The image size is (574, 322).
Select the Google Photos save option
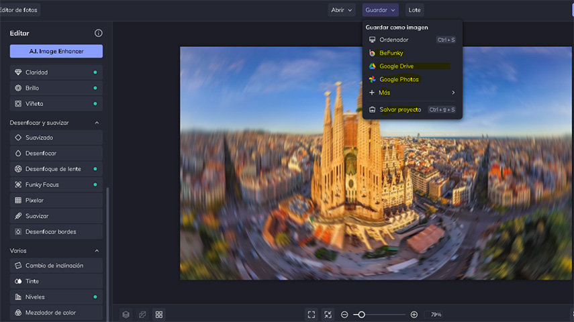coord(398,80)
